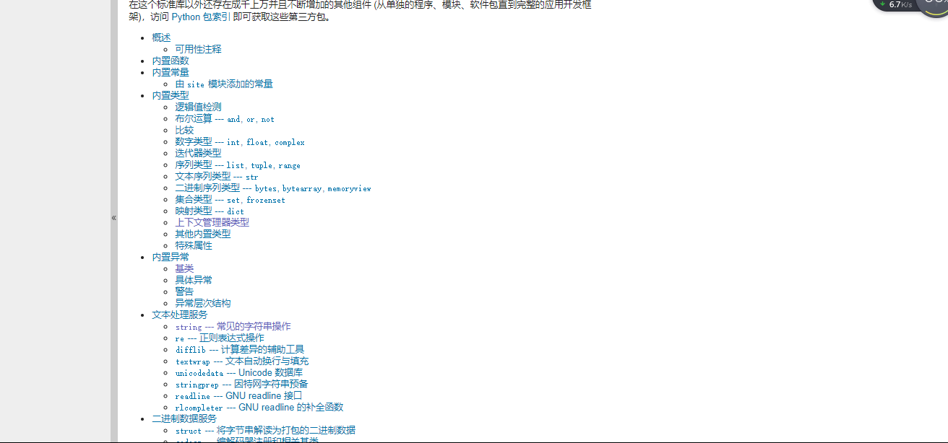Open the 二进制数据服务 chapter link
Viewport: 948px width, 443px height.
click(x=184, y=418)
